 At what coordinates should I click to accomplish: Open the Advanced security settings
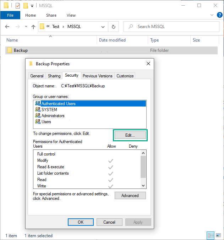click(x=130, y=196)
